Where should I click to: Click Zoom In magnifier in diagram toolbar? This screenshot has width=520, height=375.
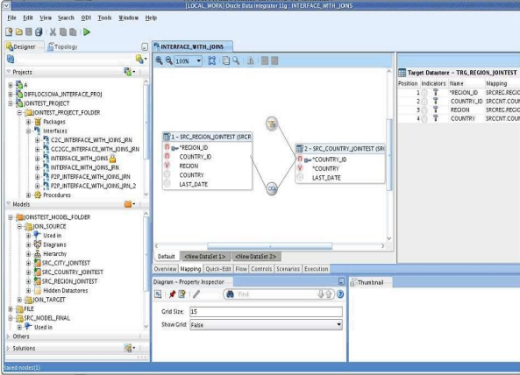tap(160, 60)
